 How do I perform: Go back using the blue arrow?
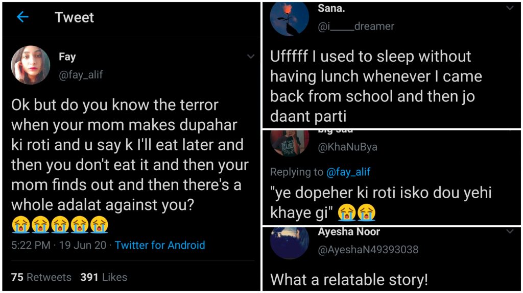[22, 17]
